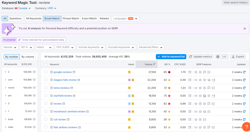The width and height of the screenshot is (250, 132).
Task: View SERP icon in review row features
Action: (x=190, y=104)
